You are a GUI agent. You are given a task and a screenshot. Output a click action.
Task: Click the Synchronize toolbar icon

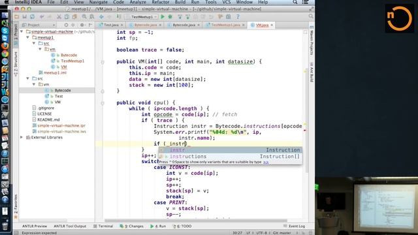pos(32,17)
